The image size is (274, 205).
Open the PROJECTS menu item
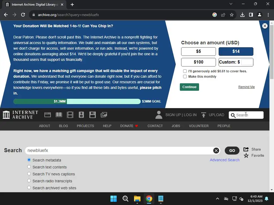click(85, 126)
